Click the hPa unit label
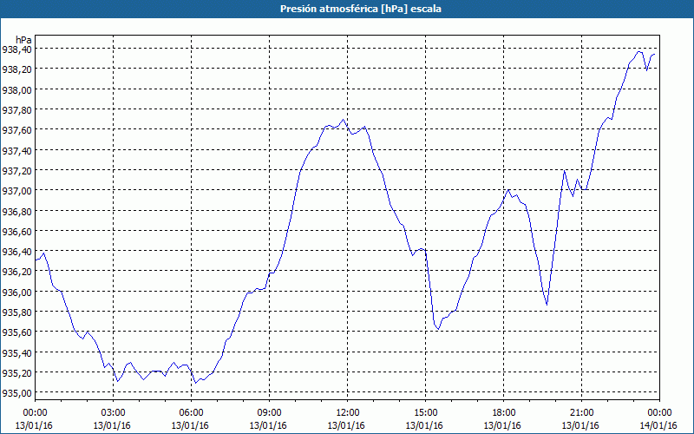The width and height of the screenshot is (694, 434). tap(23, 40)
